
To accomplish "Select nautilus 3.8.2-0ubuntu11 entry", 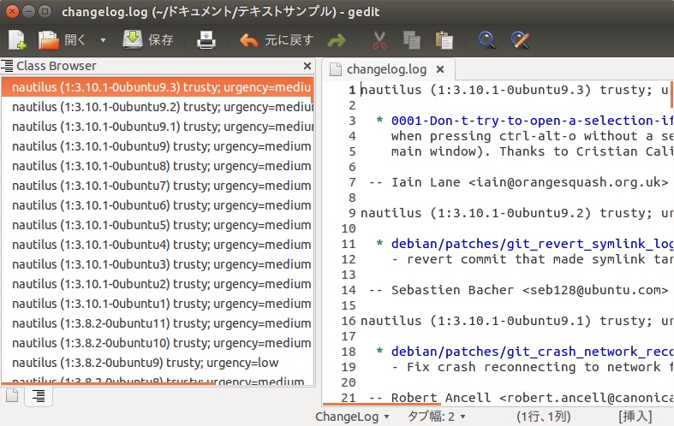I will [x=158, y=323].
